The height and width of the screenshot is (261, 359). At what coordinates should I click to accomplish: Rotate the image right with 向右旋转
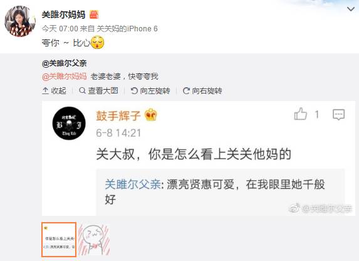pyautogui.click(x=202, y=91)
